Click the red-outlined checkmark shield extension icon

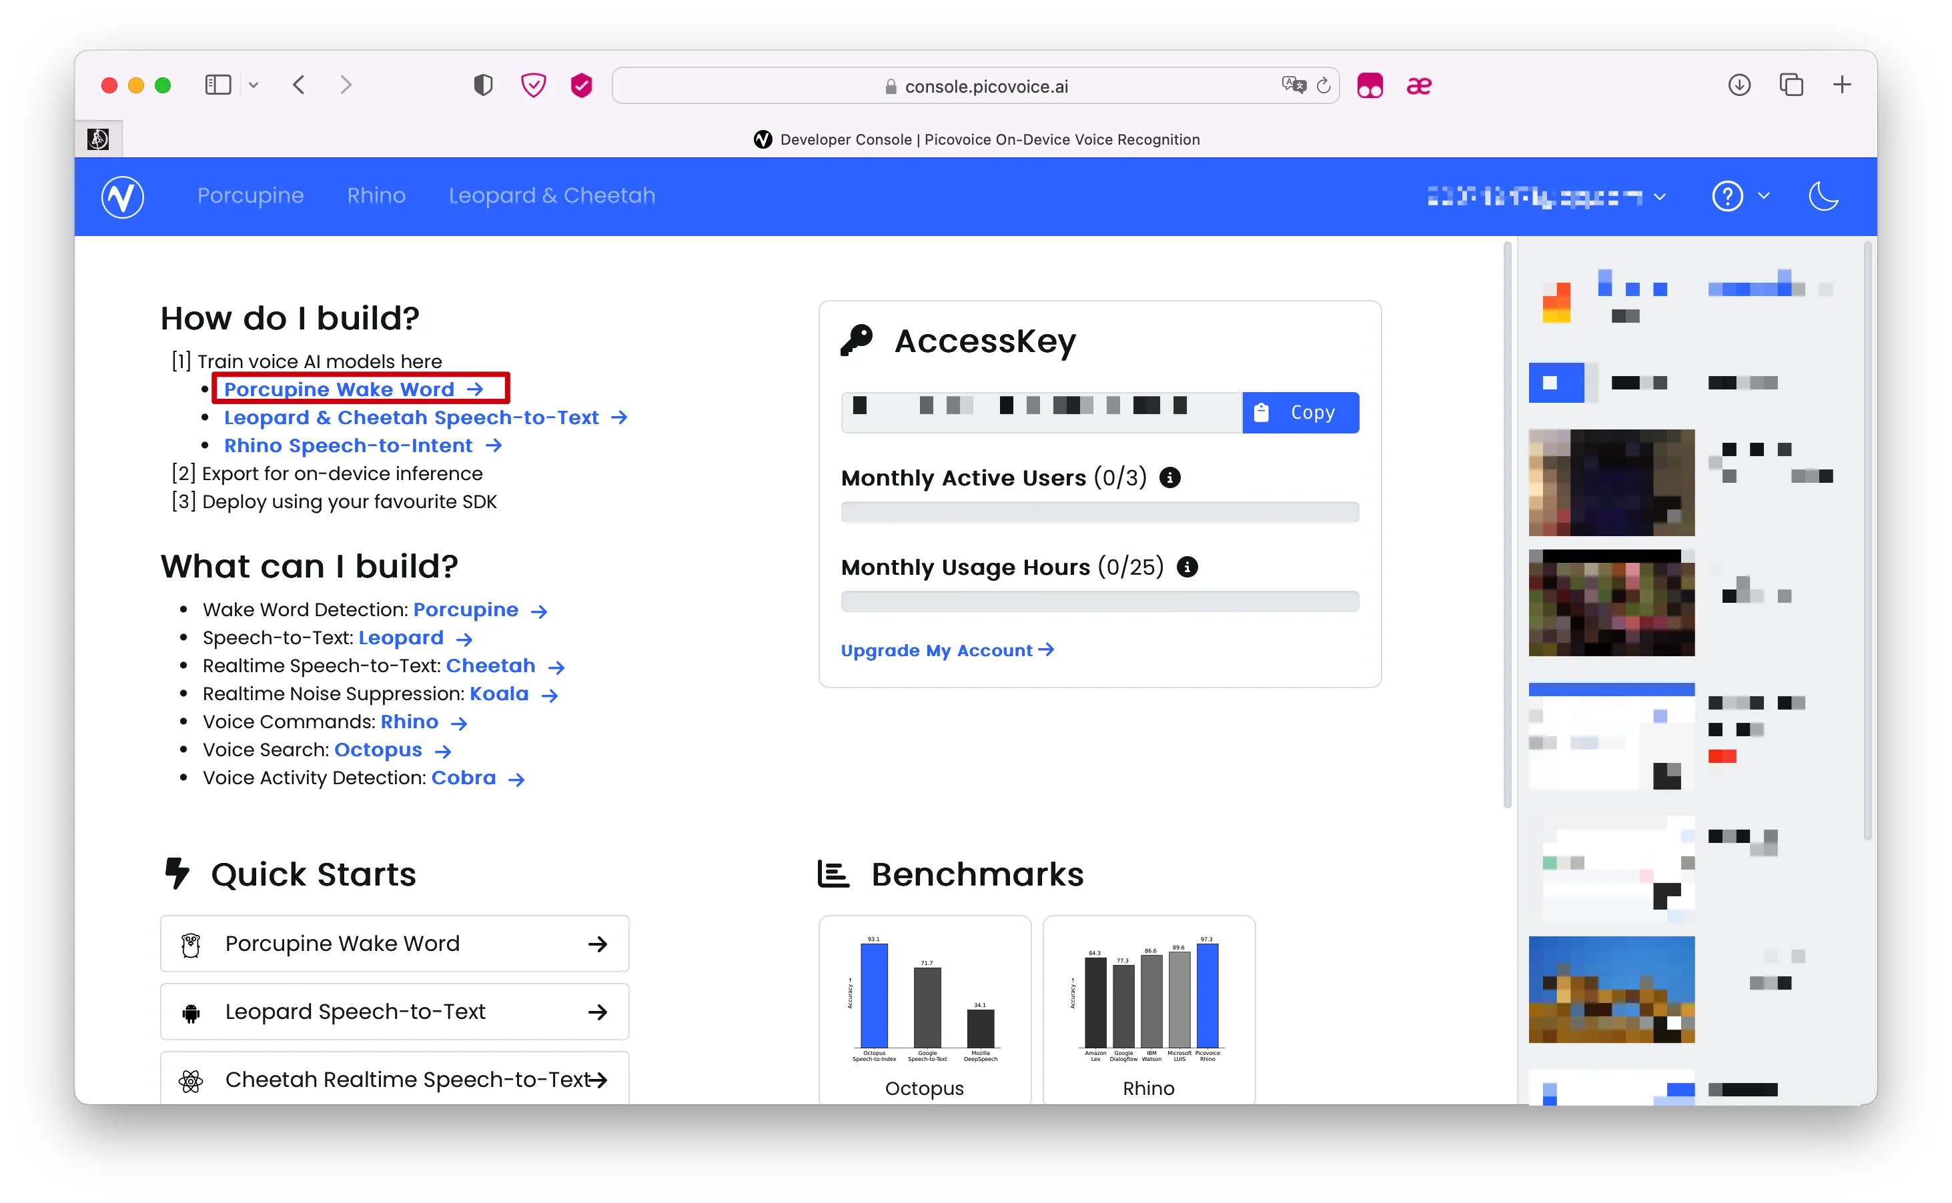pos(533,85)
